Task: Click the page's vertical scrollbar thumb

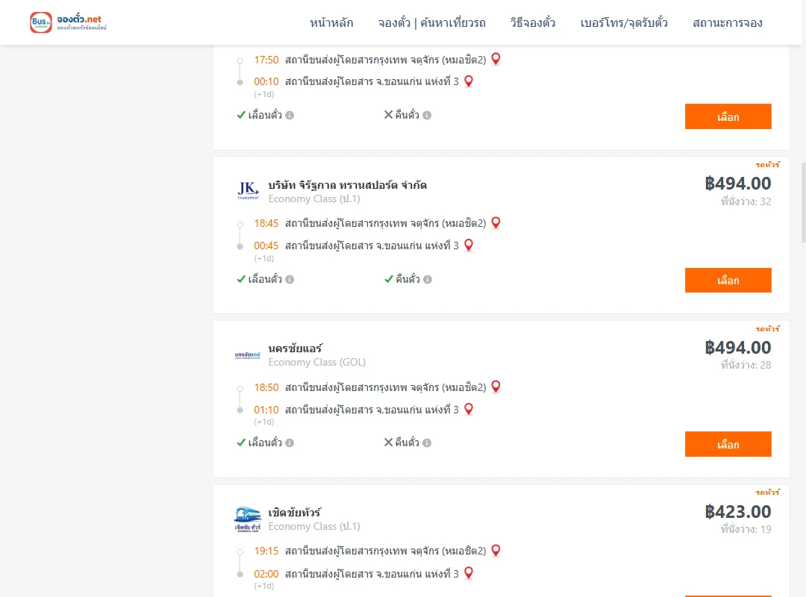Action: click(x=804, y=201)
